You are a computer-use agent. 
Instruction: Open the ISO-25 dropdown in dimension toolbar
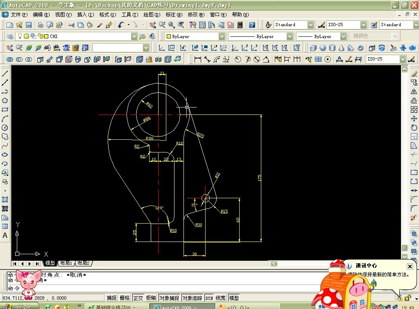click(403, 59)
